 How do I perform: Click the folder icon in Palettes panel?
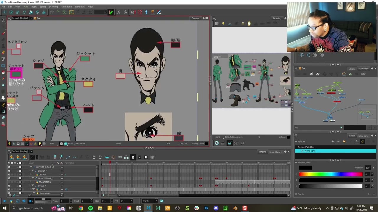pos(344,142)
